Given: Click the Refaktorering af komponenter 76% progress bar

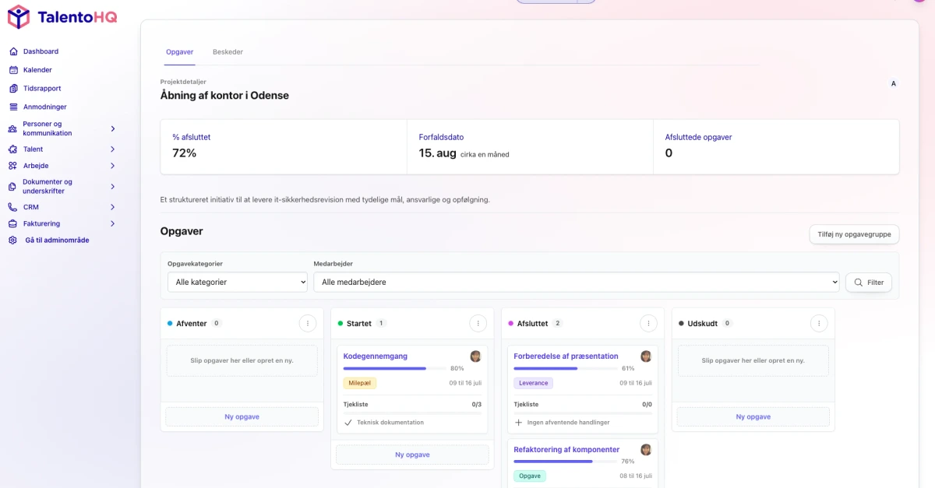Looking at the screenshot, I should 564,462.
